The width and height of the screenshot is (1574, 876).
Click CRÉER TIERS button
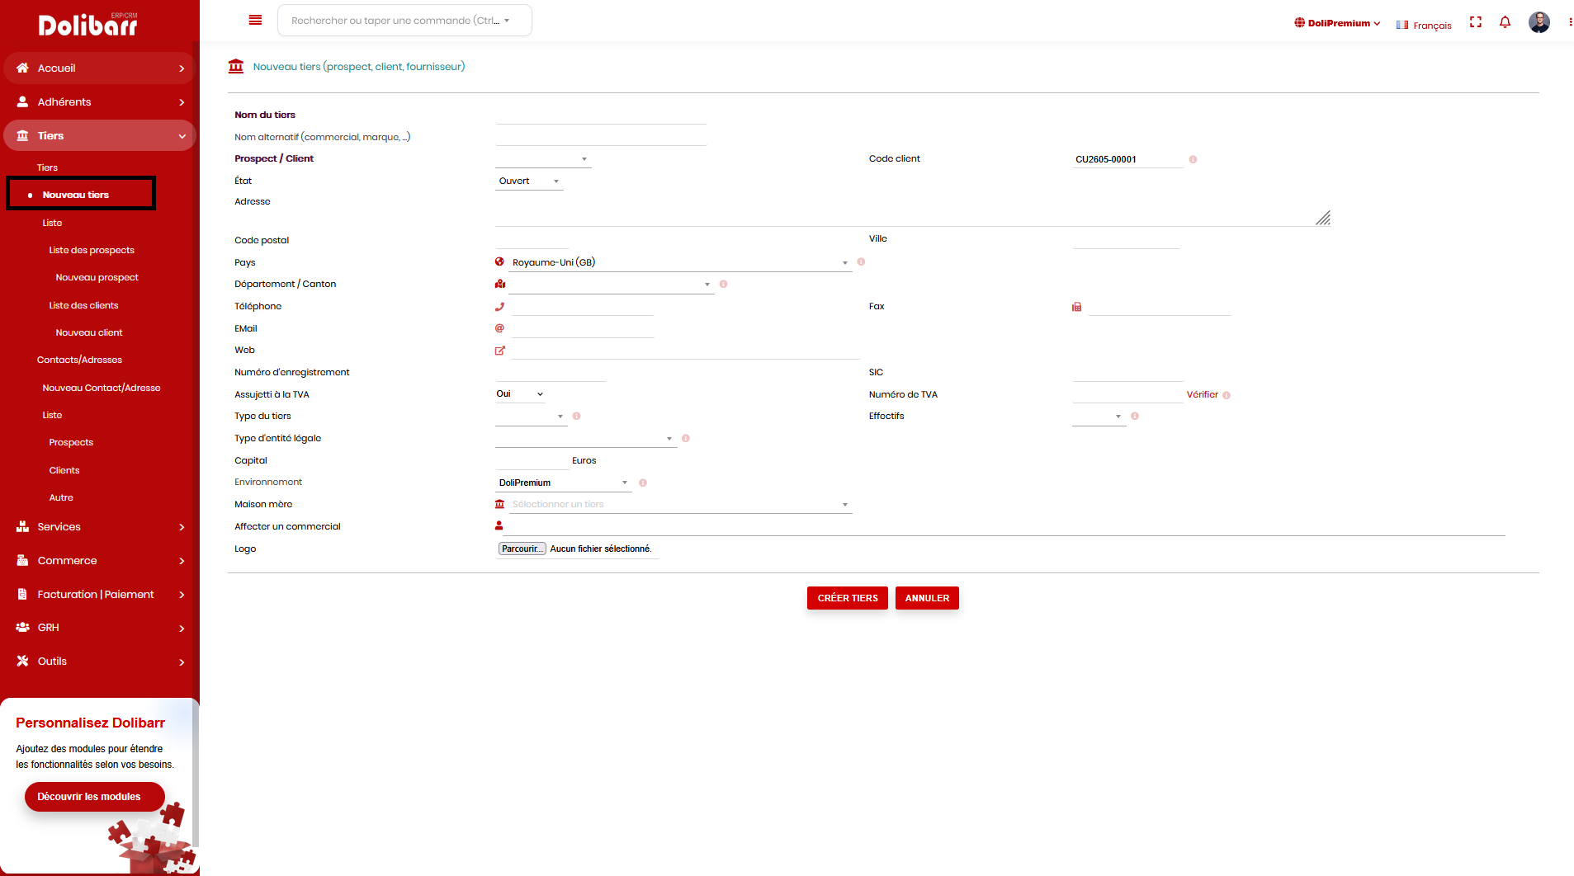847,598
